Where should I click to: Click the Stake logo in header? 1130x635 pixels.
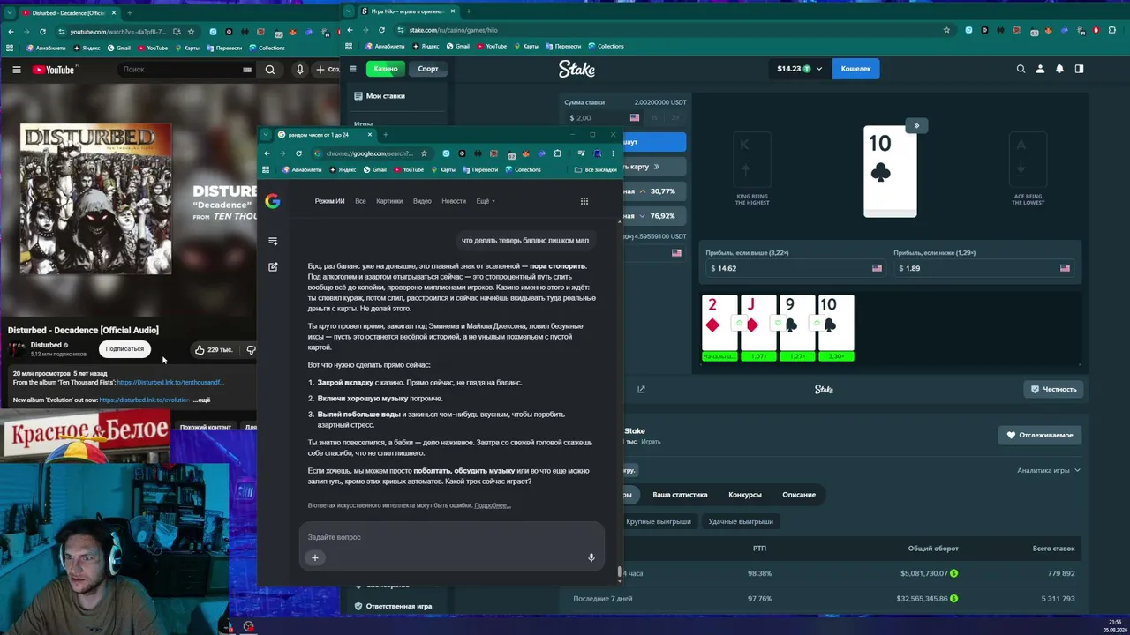576,69
